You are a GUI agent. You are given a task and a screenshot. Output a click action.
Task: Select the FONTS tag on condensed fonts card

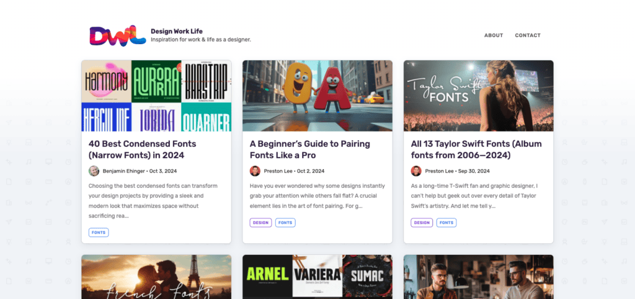[x=99, y=233]
